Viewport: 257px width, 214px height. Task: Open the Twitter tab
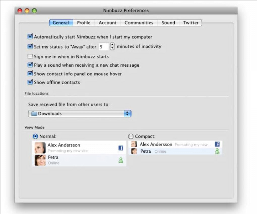191,23
